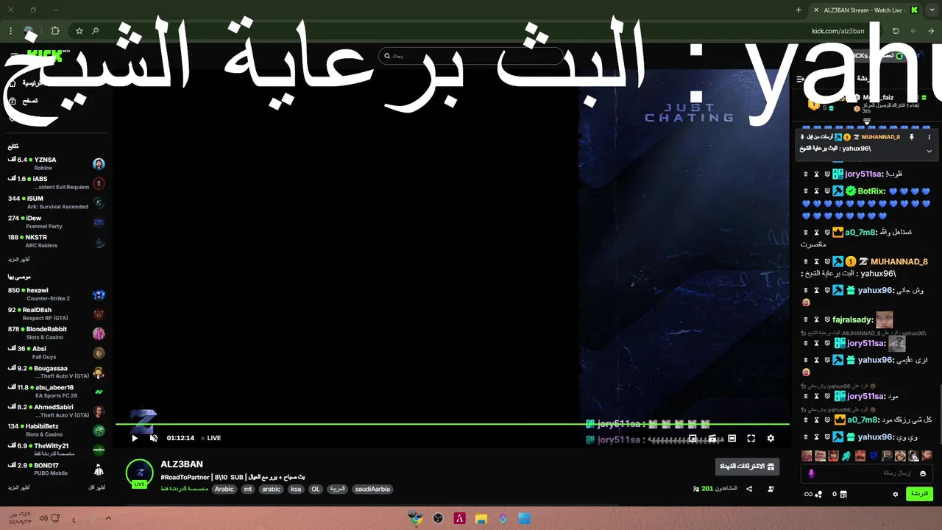Share the ALZ3BAN stream
This screenshot has width=942, height=530.
749,489
